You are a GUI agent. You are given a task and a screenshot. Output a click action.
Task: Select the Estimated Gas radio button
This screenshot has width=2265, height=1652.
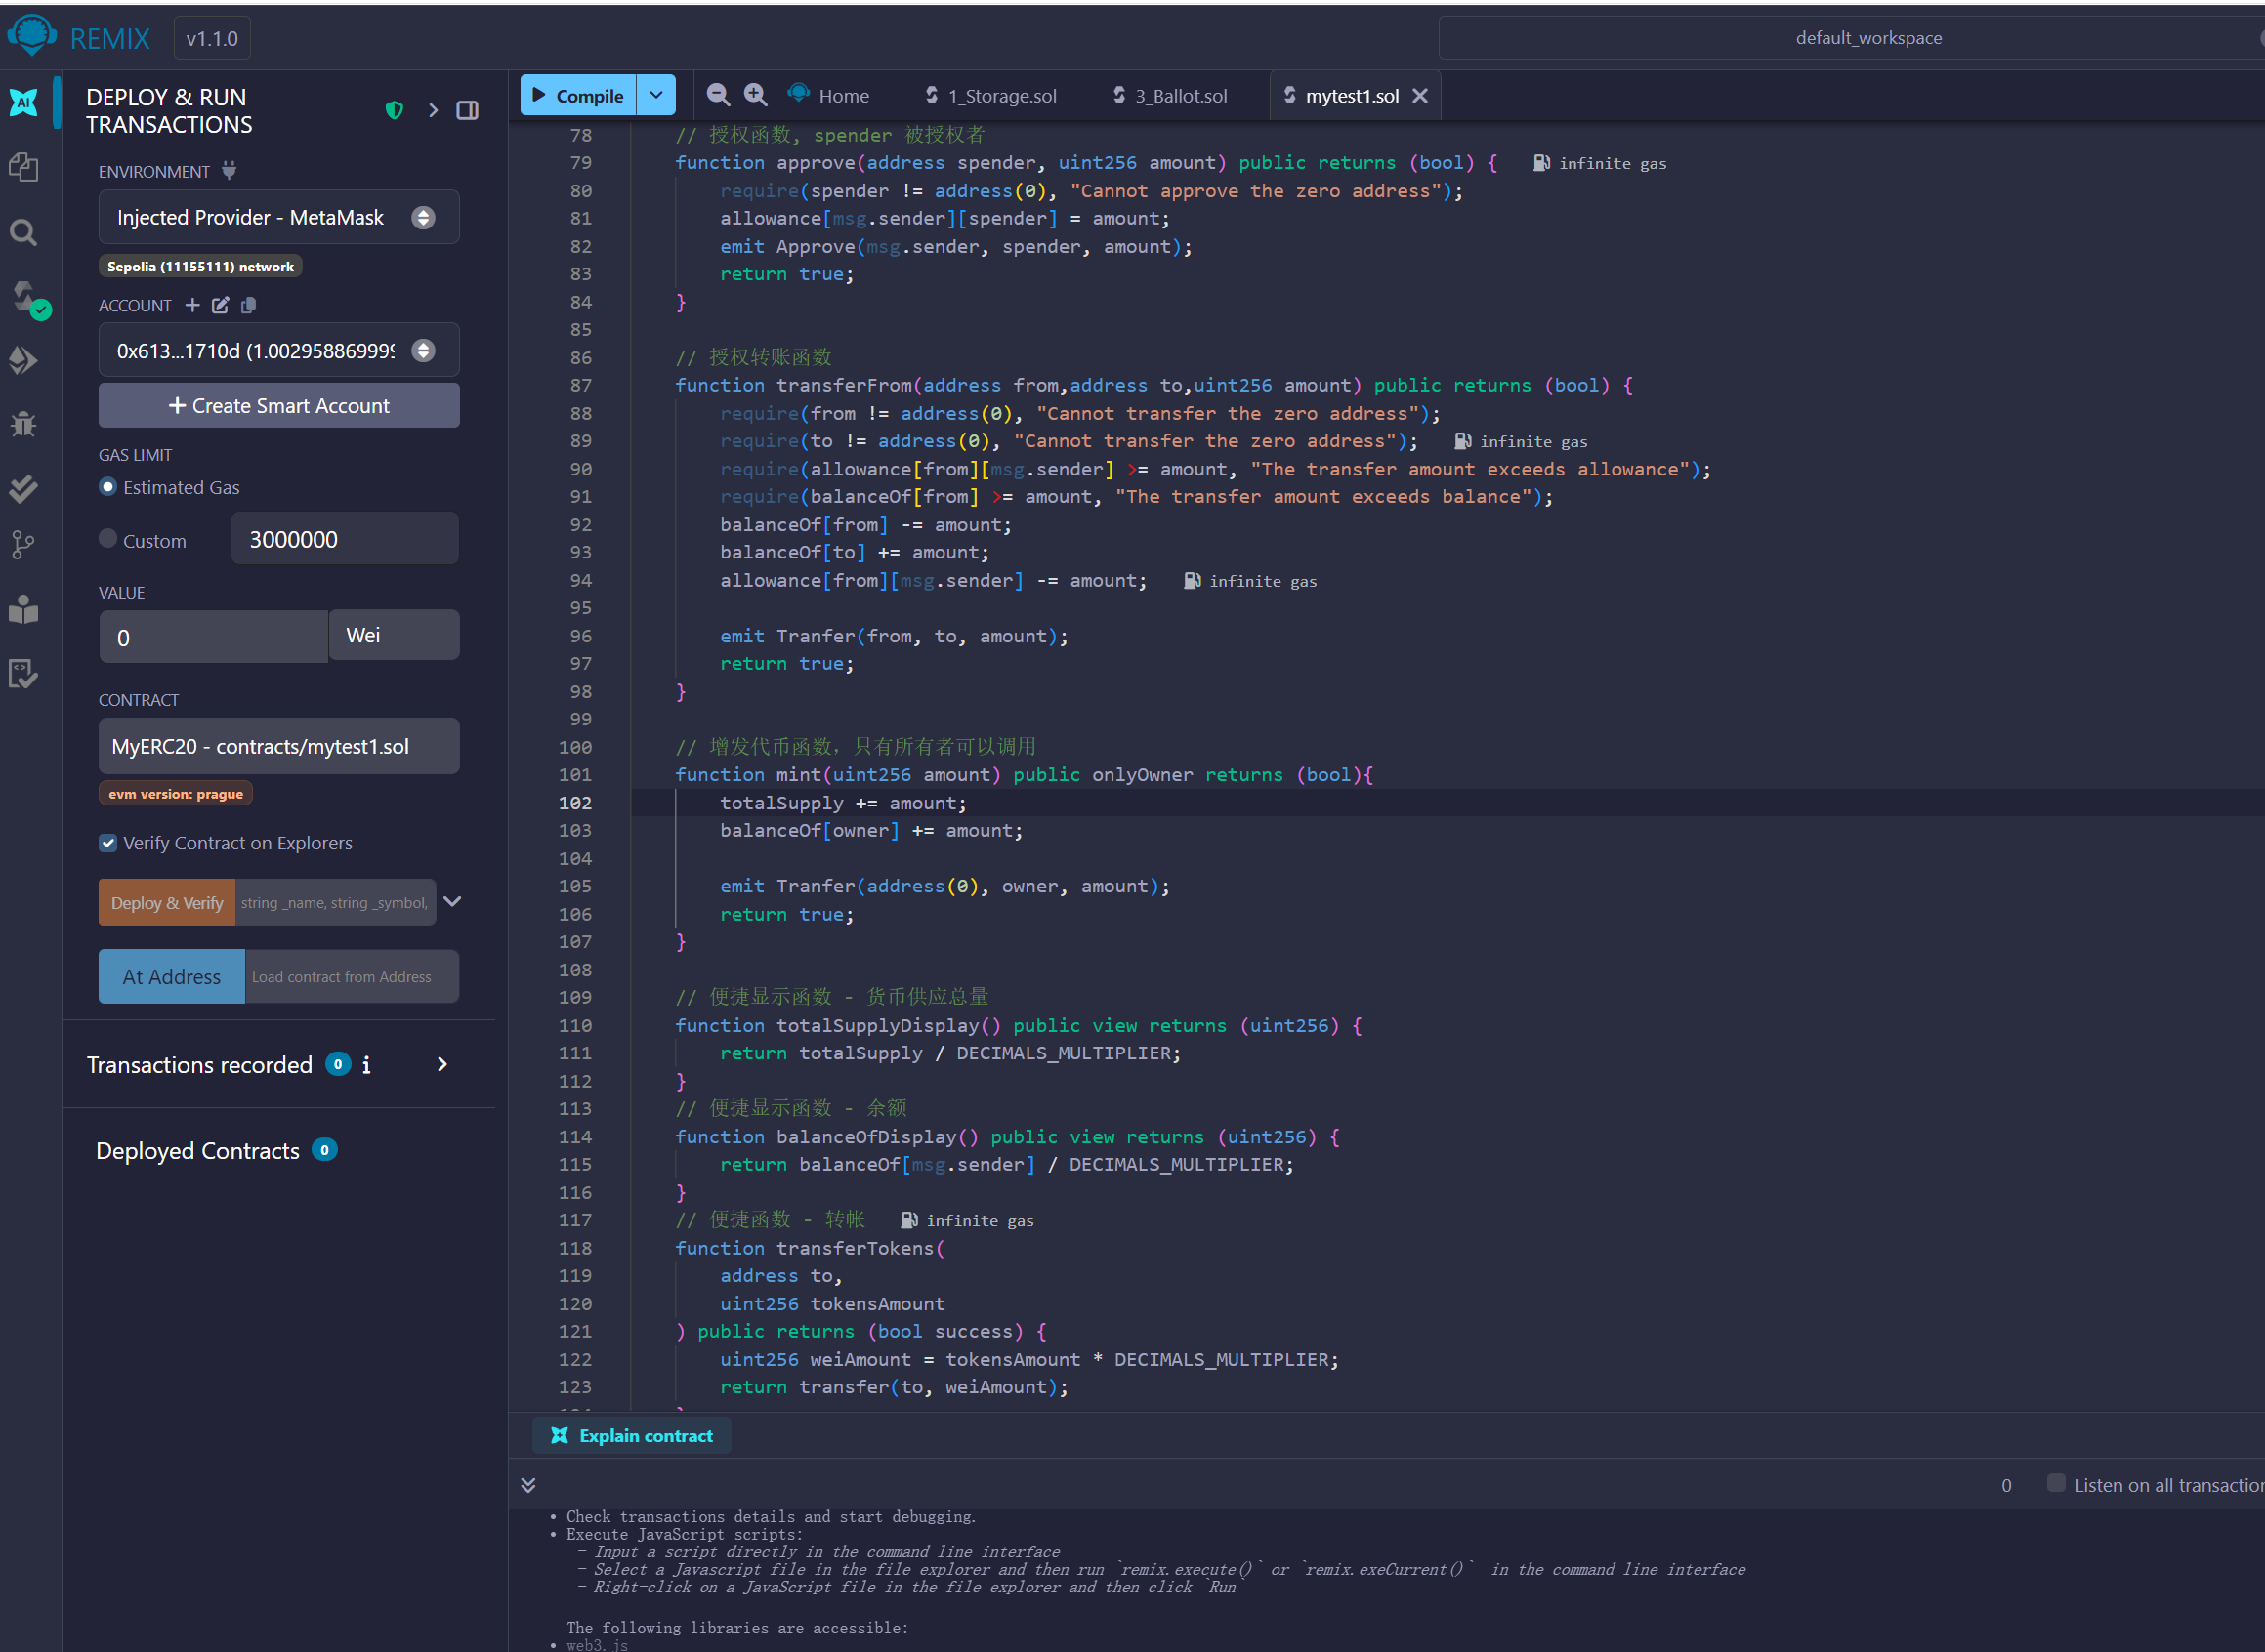pyautogui.click(x=108, y=487)
